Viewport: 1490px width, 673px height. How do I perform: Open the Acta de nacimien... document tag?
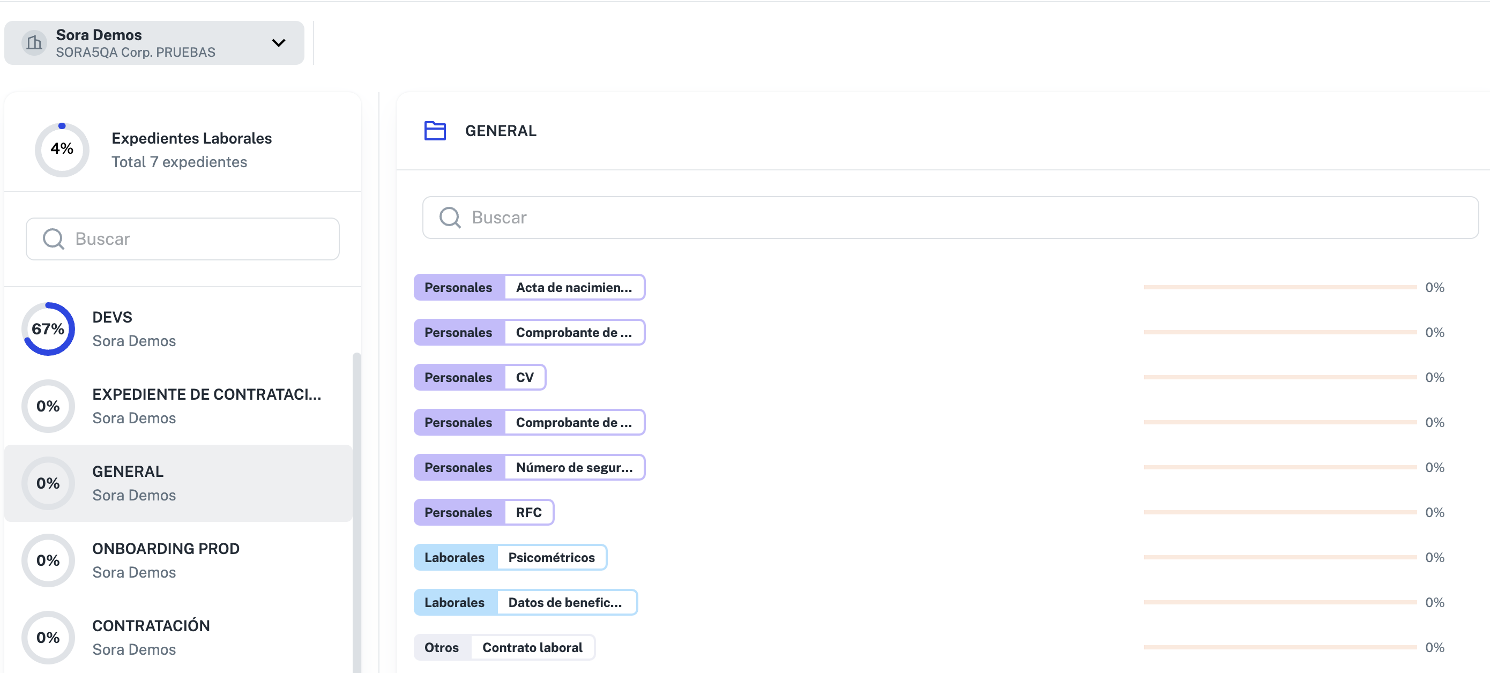(529, 287)
